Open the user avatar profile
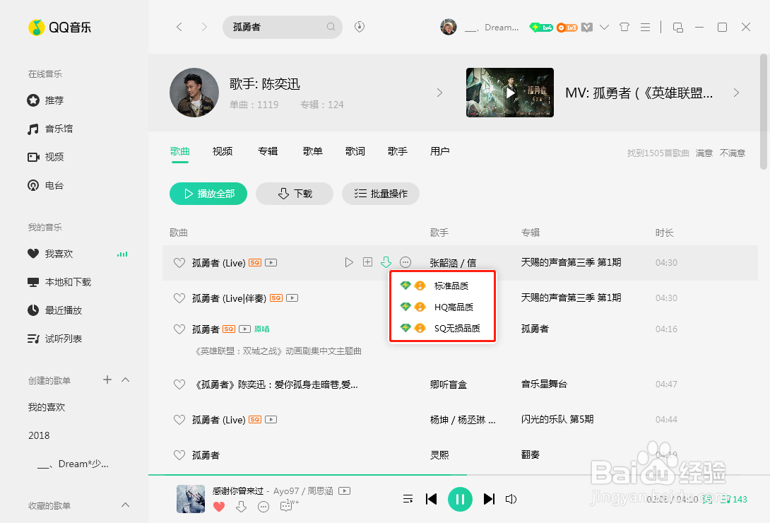This screenshot has height=523, width=770. click(x=449, y=27)
